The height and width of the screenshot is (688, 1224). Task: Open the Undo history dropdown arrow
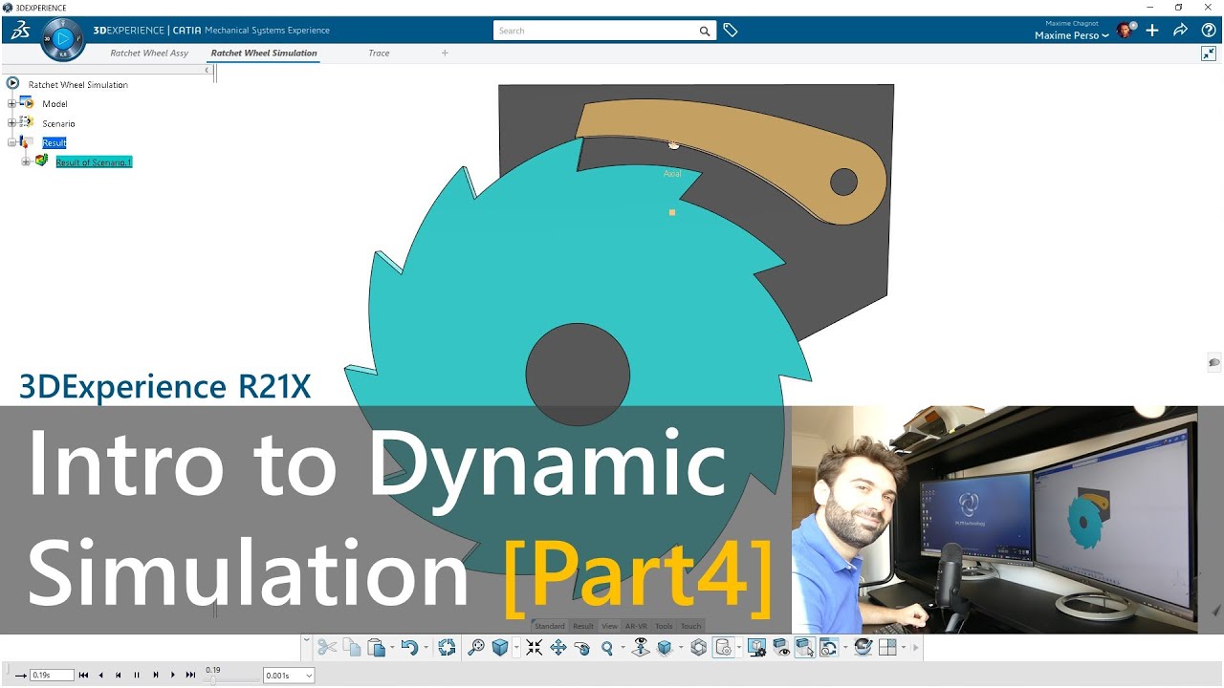(x=426, y=648)
